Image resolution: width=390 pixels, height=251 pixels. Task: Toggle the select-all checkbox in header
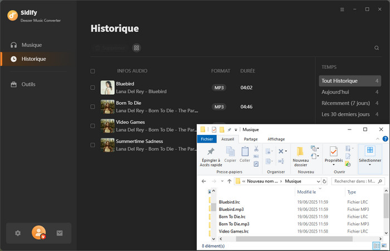click(x=92, y=71)
